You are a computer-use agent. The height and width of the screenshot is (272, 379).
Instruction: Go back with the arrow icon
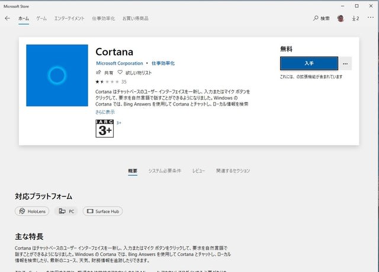[x=7, y=18]
